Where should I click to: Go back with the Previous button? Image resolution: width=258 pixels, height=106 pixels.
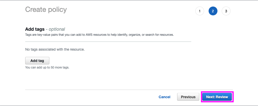tap(188, 97)
